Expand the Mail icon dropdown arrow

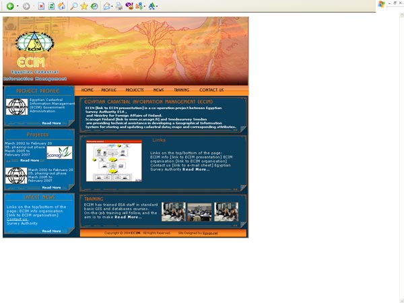[112, 6]
